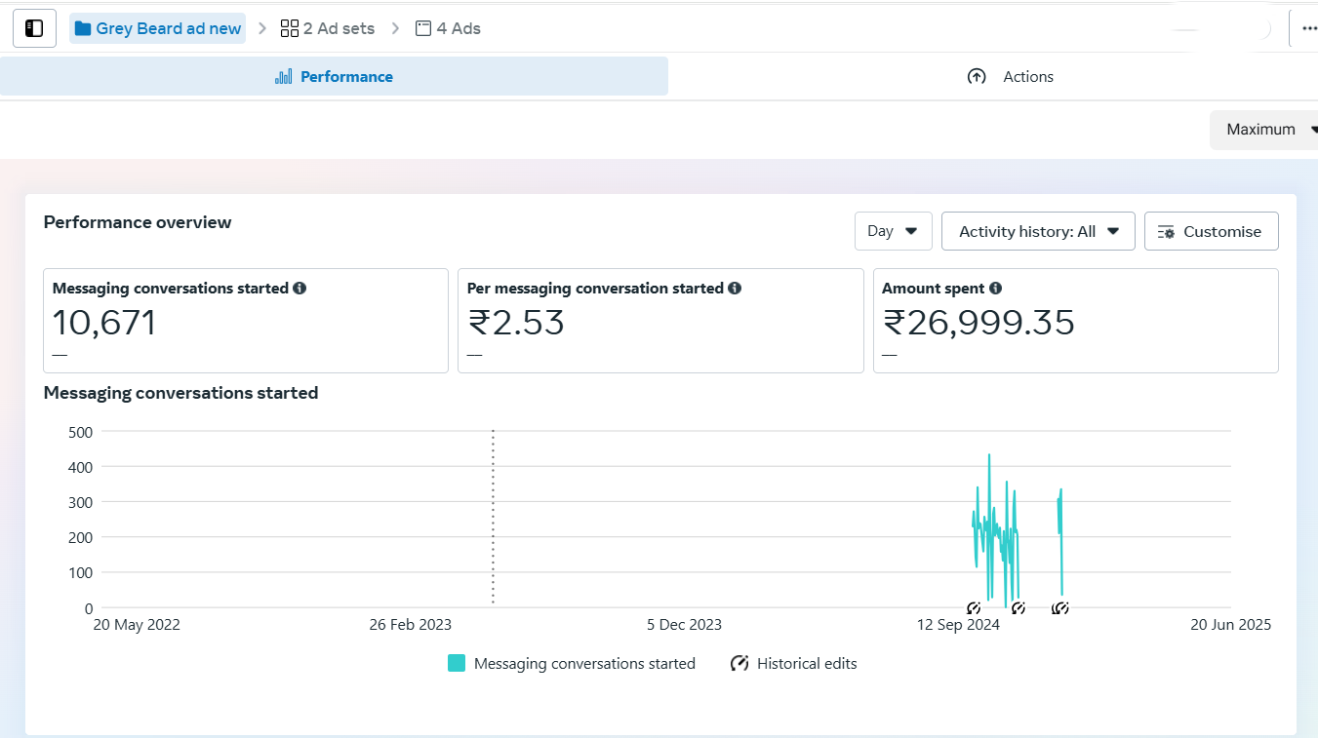Click info icon next to Amount spent
Screen dimensions: 1318x738
[995, 289]
